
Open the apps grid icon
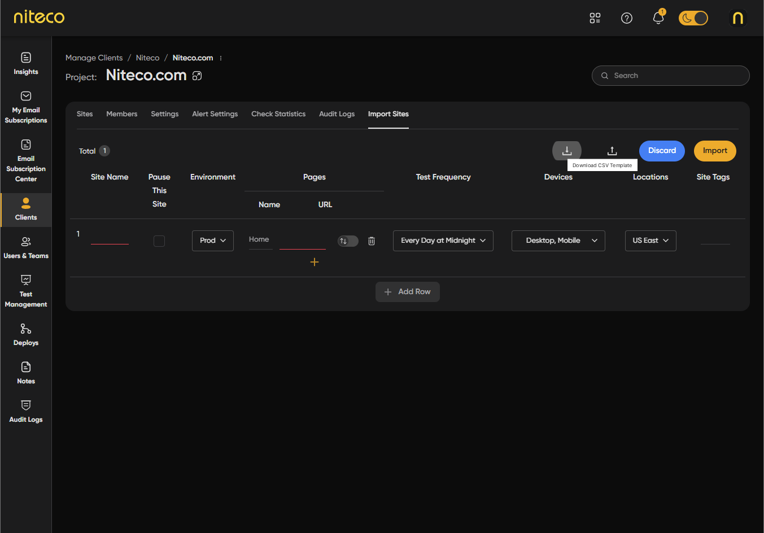pyautogui.click(x=595, y=18)
